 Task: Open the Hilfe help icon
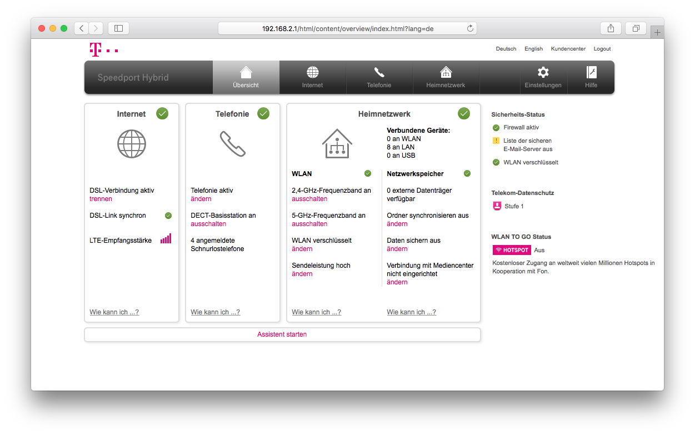click(x=591, y=72)
